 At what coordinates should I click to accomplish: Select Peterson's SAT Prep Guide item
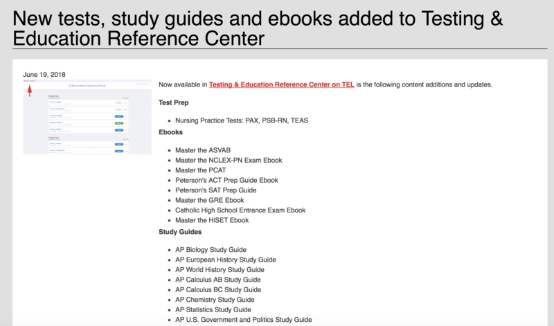[x=216, y=190]
